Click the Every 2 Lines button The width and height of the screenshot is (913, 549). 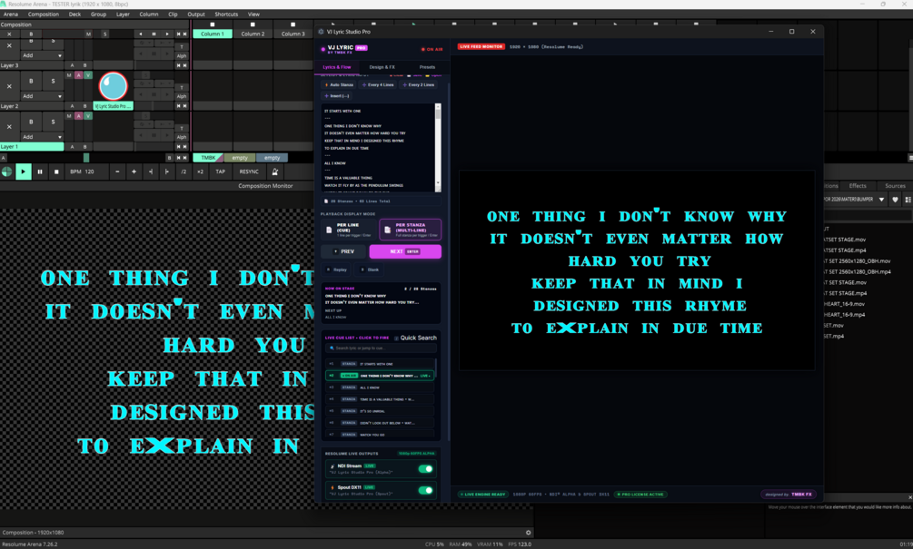[x=419, y=85]
